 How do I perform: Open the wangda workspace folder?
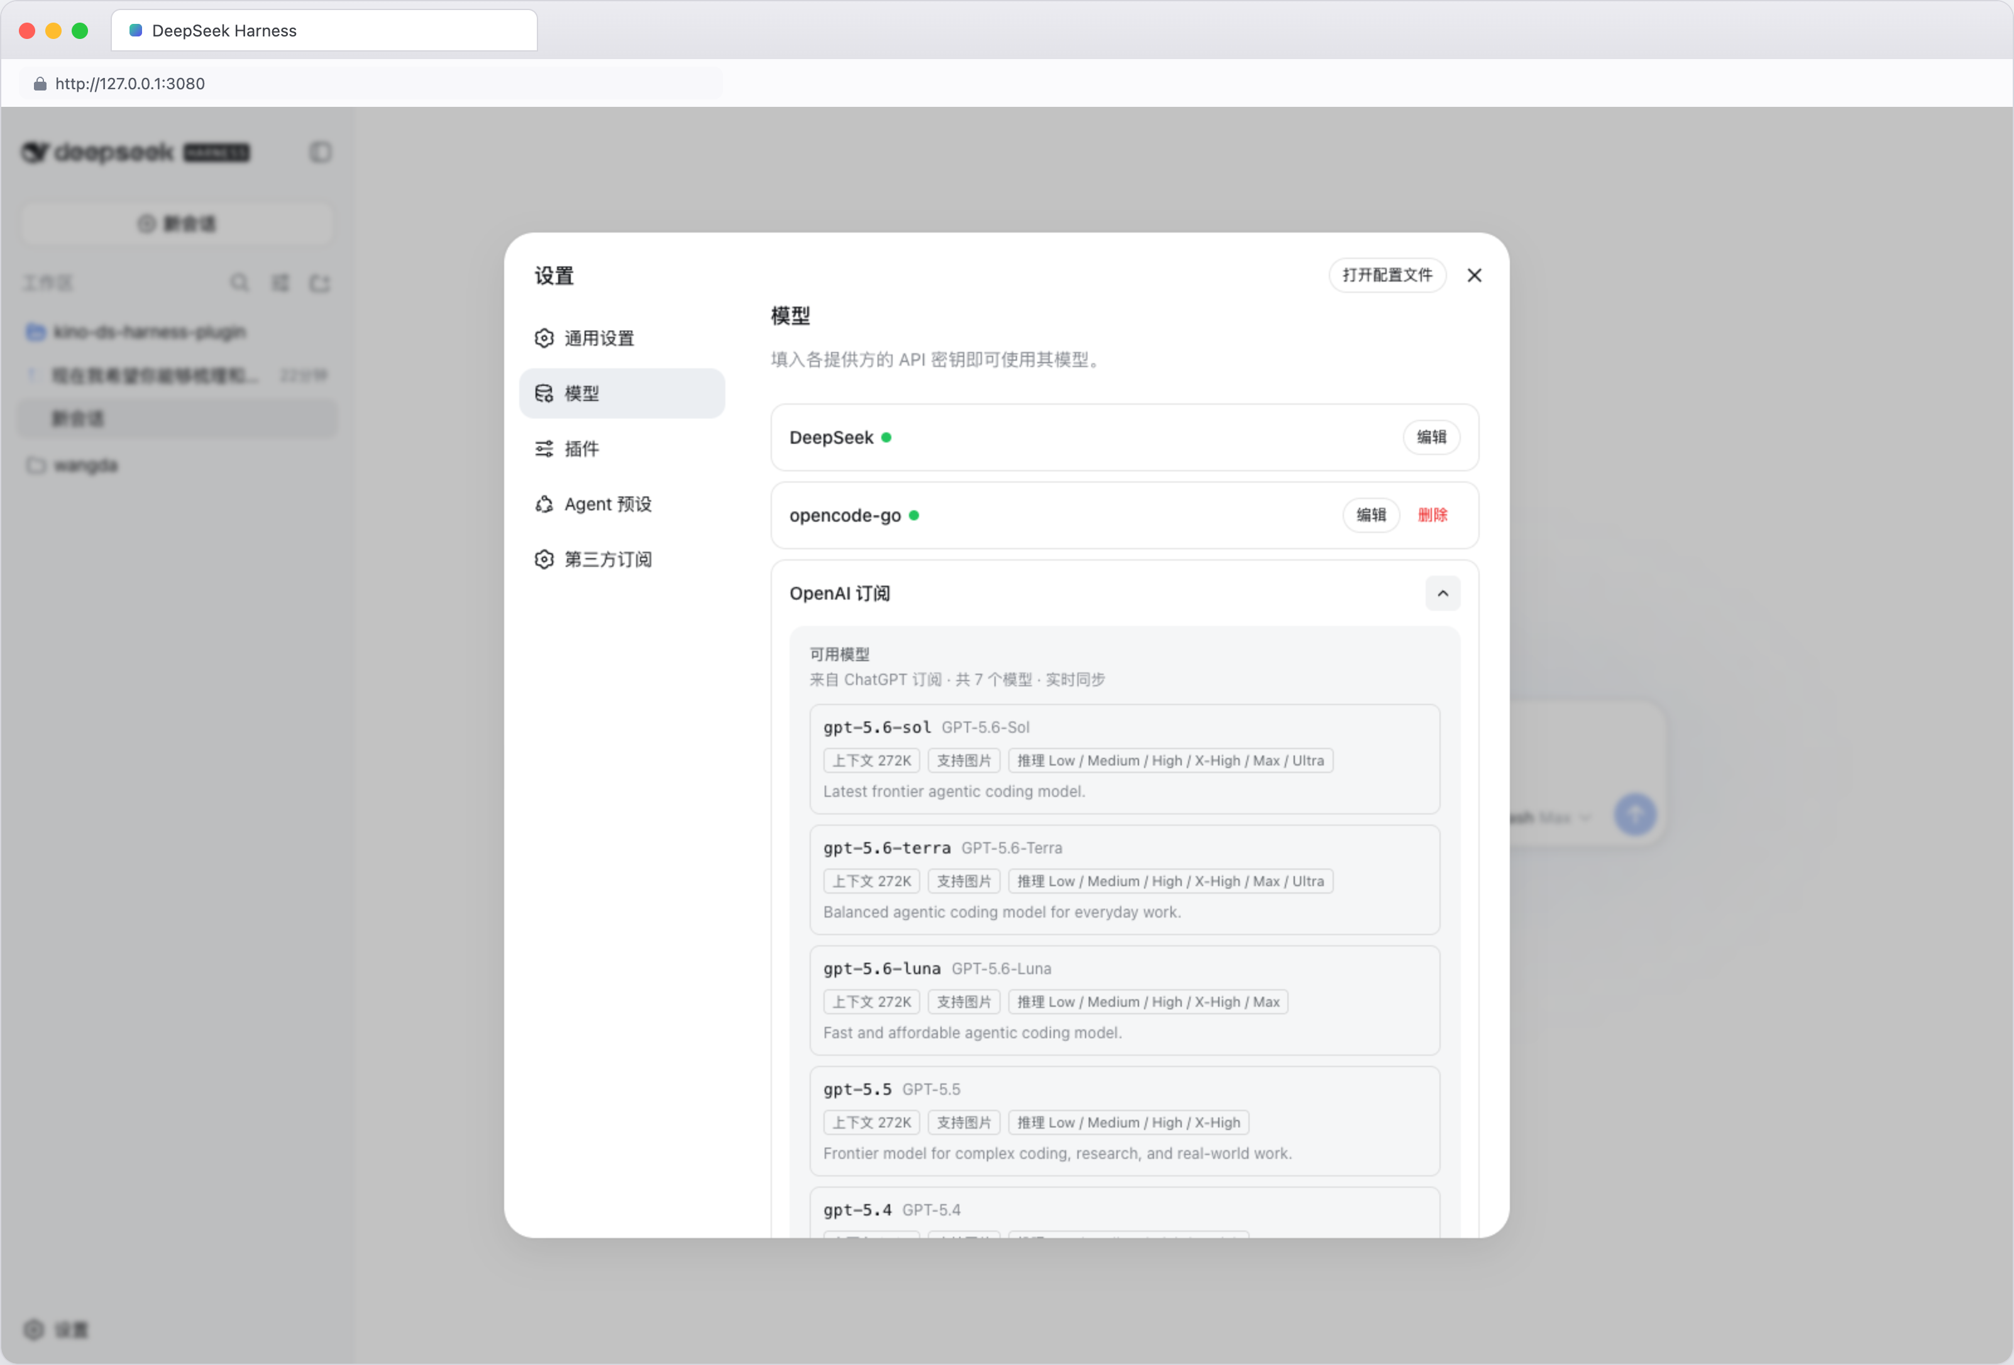177,466
